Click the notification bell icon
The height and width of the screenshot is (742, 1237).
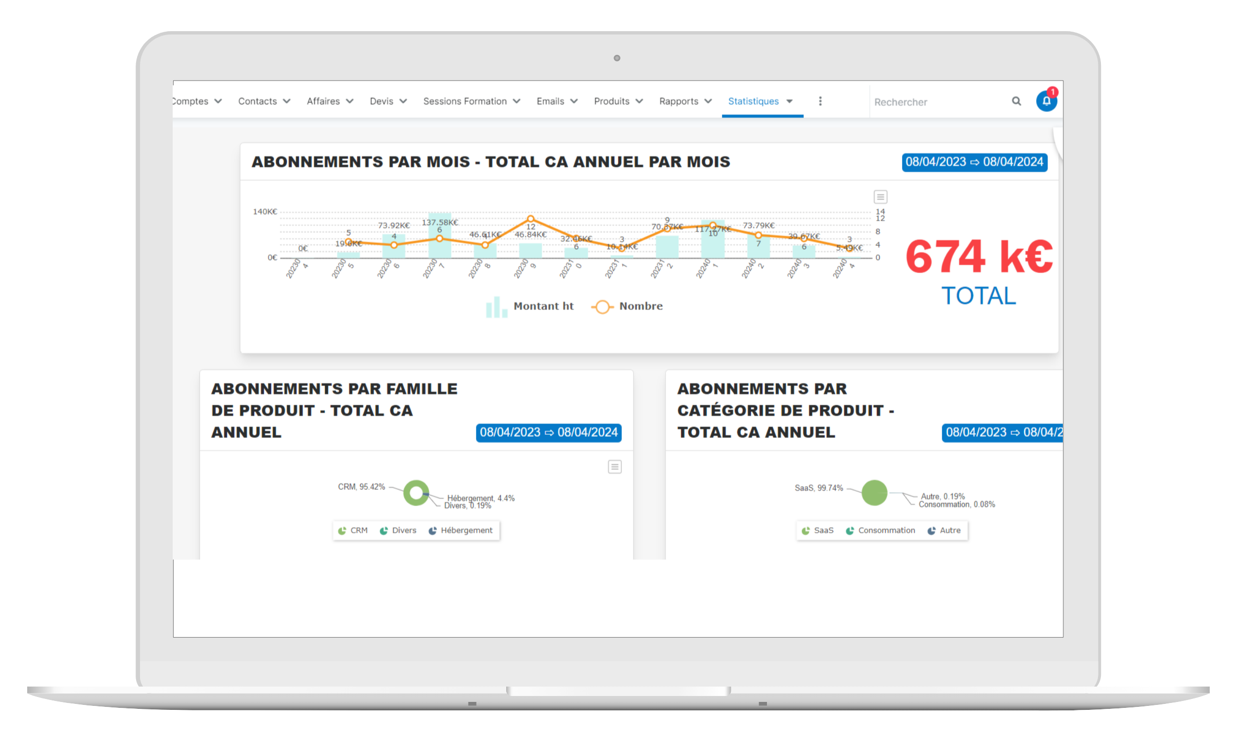tap(1046, 101)
